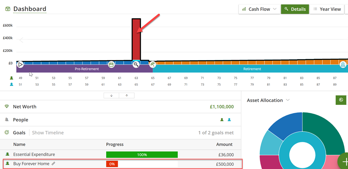Select the Pre-Retirement stage bar

click(84, 69)
